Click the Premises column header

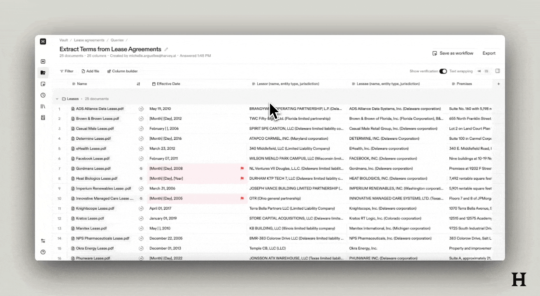[461, 84]
